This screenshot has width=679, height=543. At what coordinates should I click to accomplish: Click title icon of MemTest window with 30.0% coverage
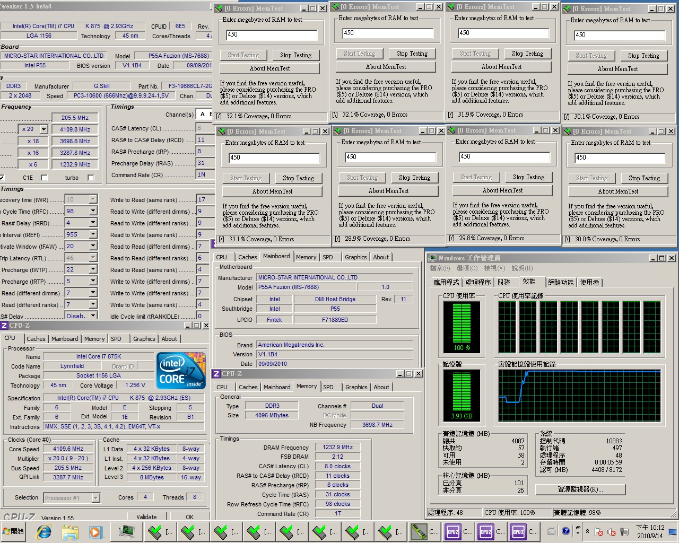[x=567, y=131]
